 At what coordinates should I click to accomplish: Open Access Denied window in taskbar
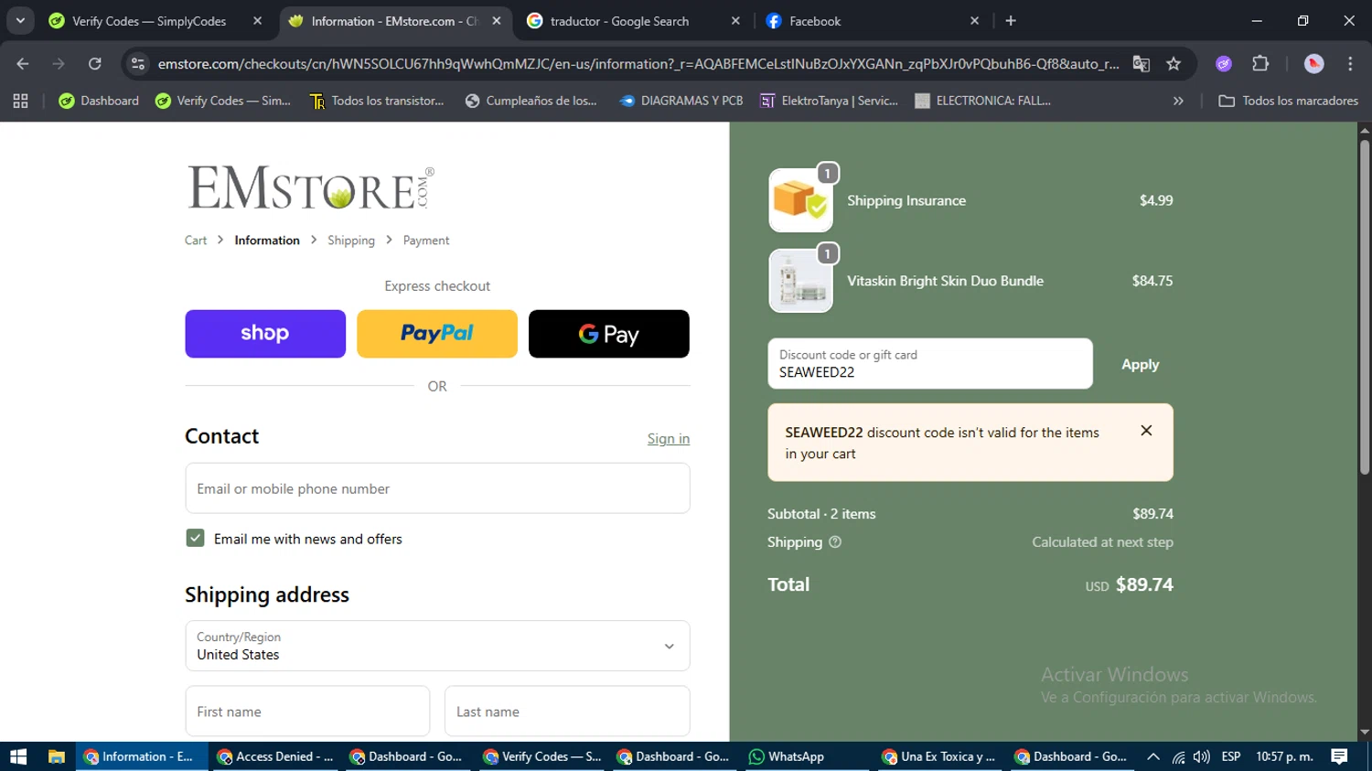pyautogui.click(x=275, y=756)
